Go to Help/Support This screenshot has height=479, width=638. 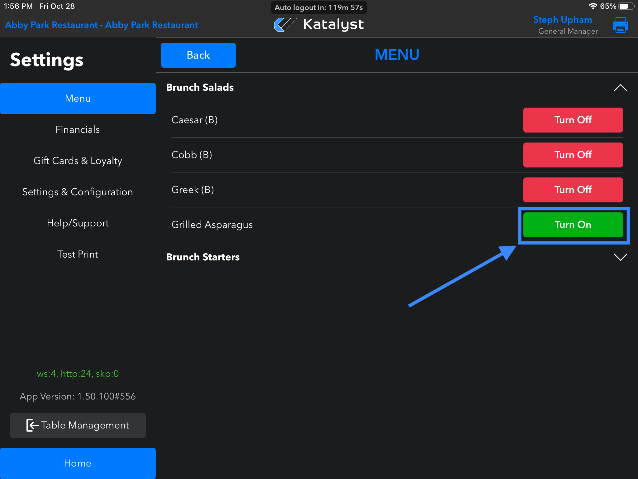pyautogui.click(x=78, y=223)
